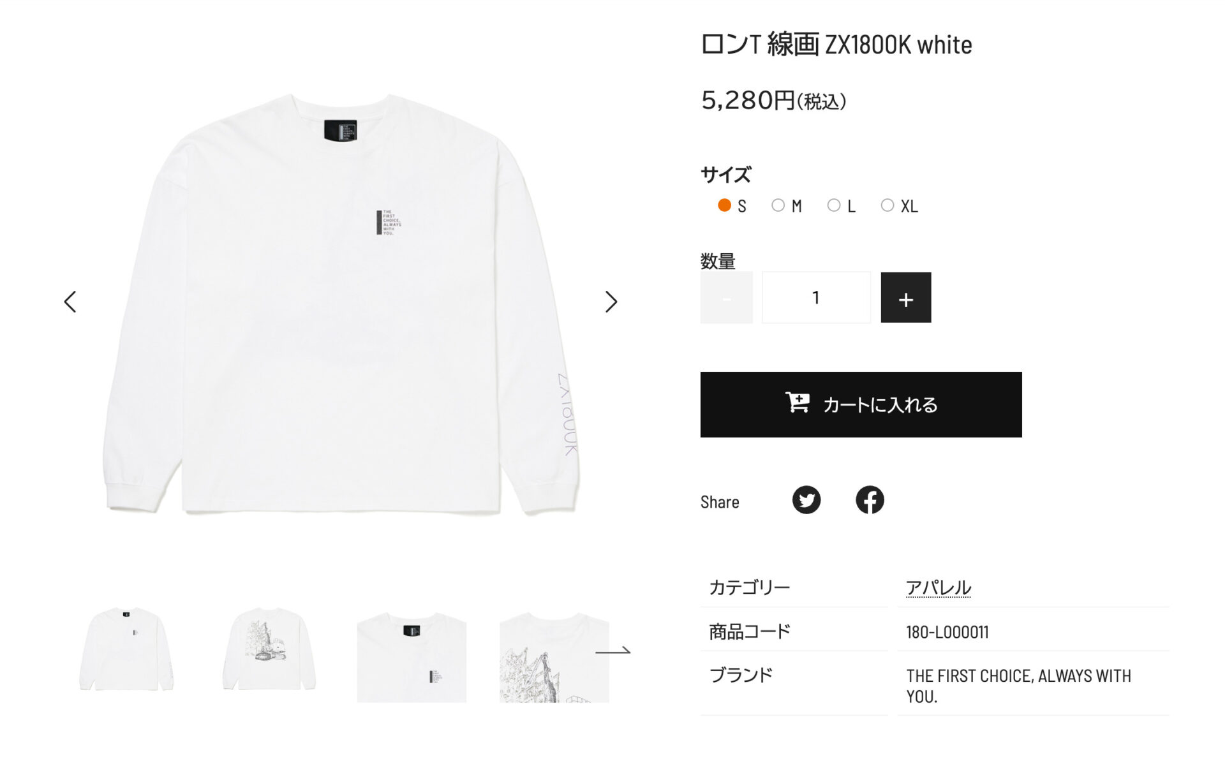Show the next product image
This screenshot has width=1225, height=759.
pos(611,302)
